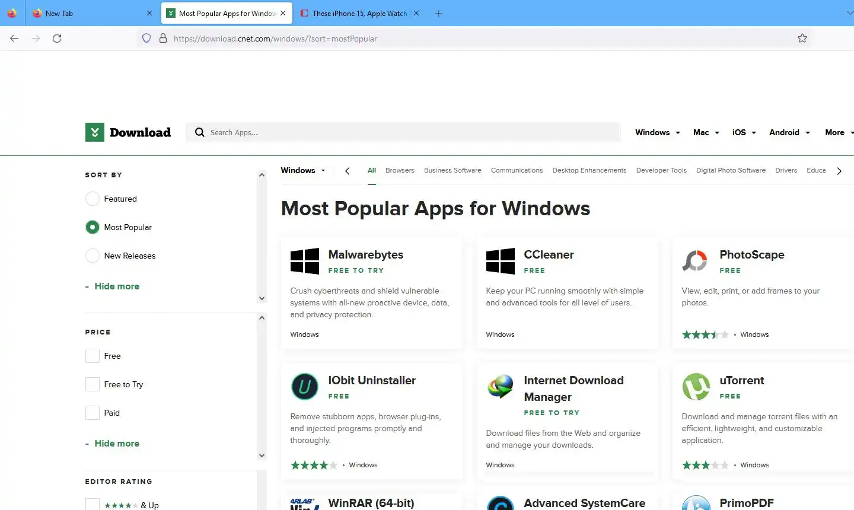Switch to the New Tab browser tab

coord(93,13)
